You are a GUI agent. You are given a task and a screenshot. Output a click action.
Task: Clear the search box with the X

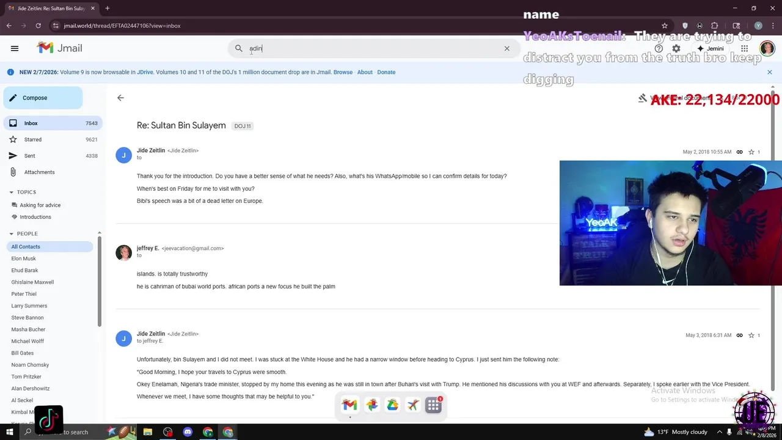tap(506, 48)
